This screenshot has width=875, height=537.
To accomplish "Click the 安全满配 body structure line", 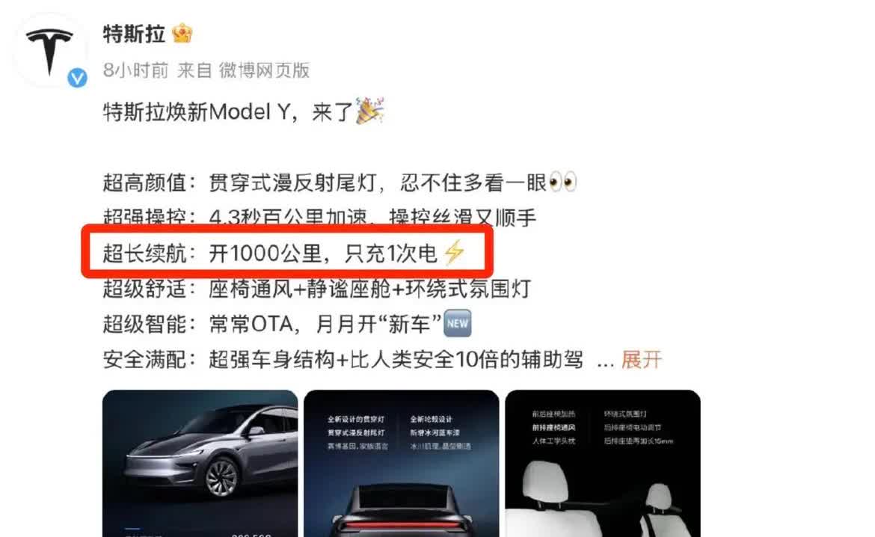I will click(x=343, y=360).
